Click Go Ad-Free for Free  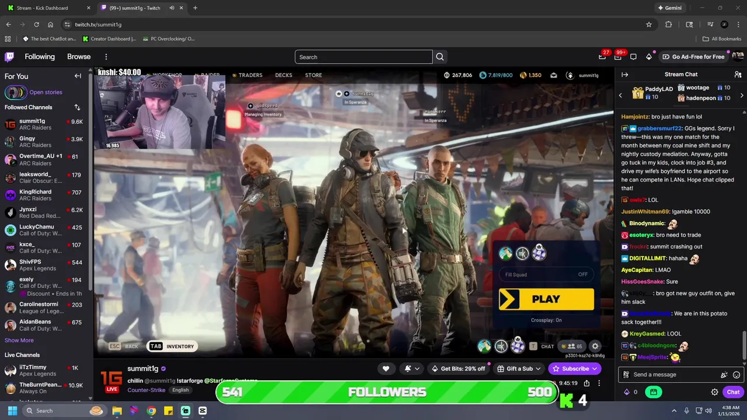pos(693,57)
